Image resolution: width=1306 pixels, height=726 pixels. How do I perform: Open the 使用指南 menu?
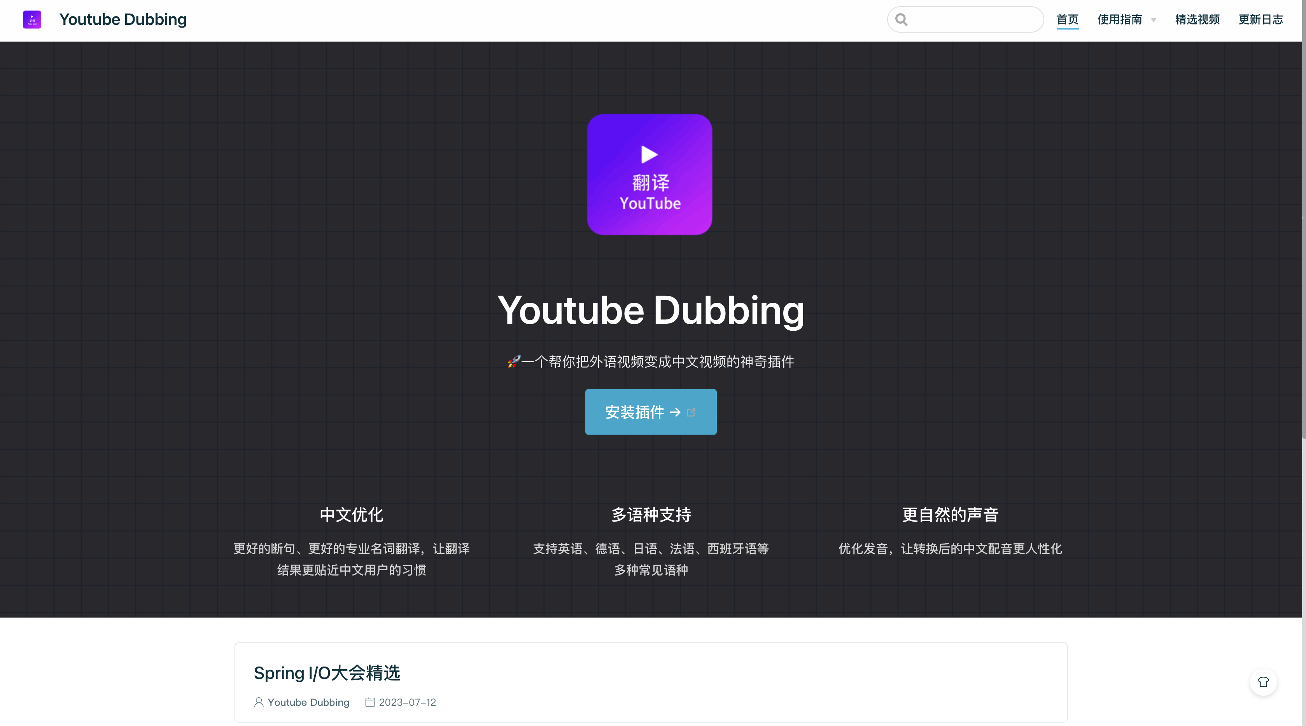coord(1119,19)
